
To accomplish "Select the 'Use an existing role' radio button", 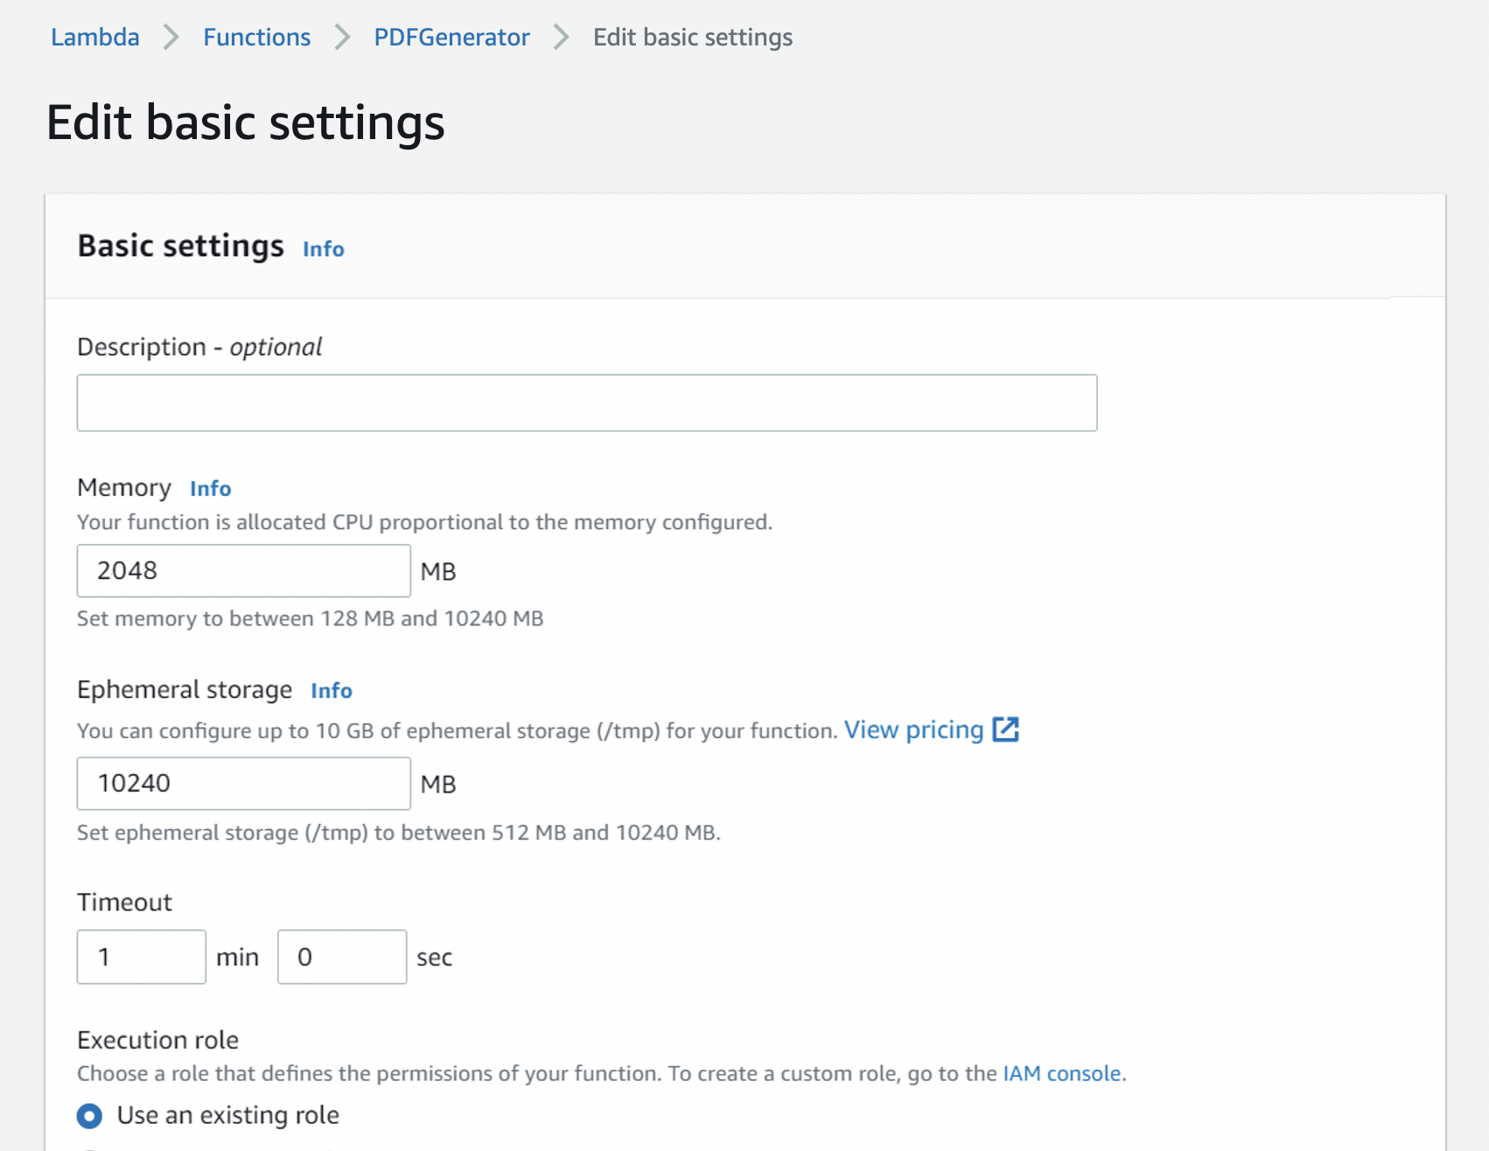I will pos(89,1115).
